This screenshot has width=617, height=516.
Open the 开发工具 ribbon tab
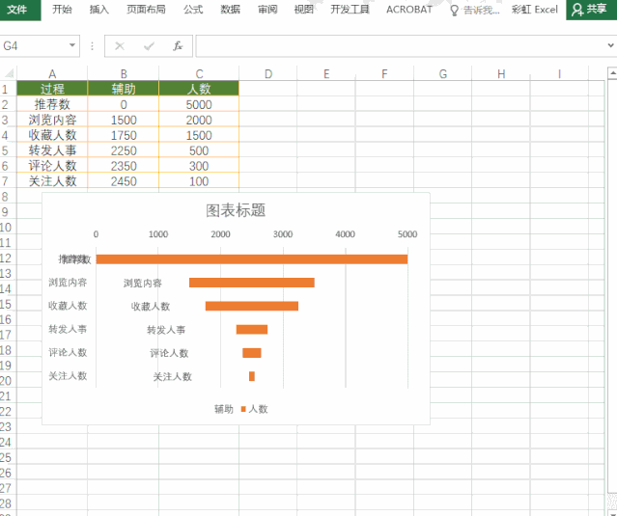click(350, 9)
